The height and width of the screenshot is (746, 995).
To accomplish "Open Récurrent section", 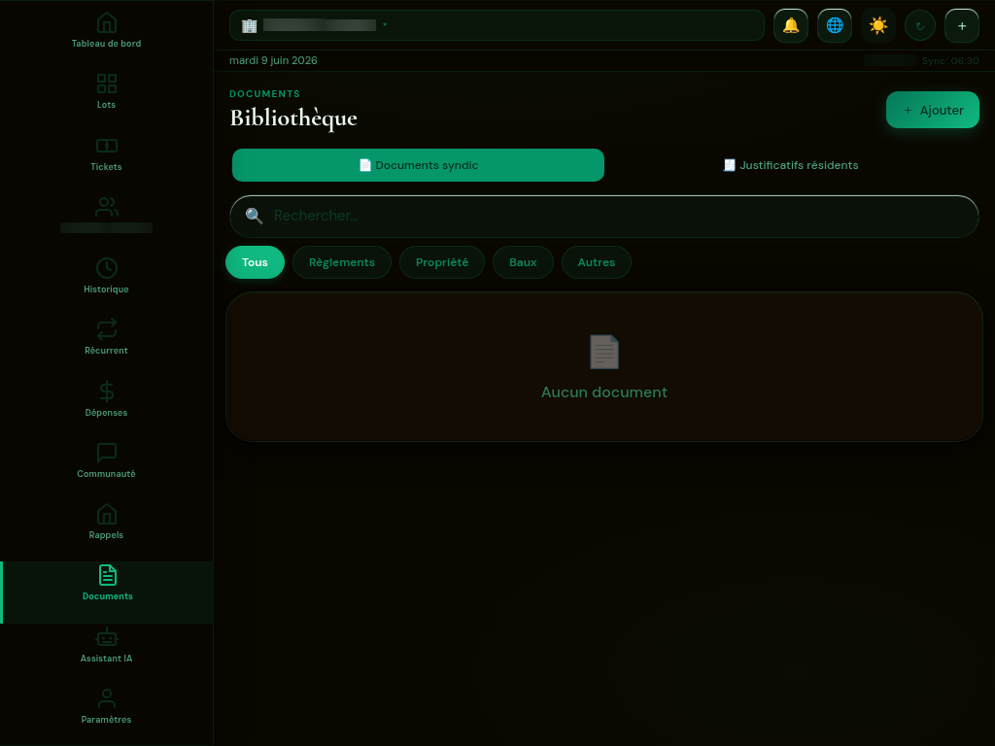I will [x=106, y=337].
